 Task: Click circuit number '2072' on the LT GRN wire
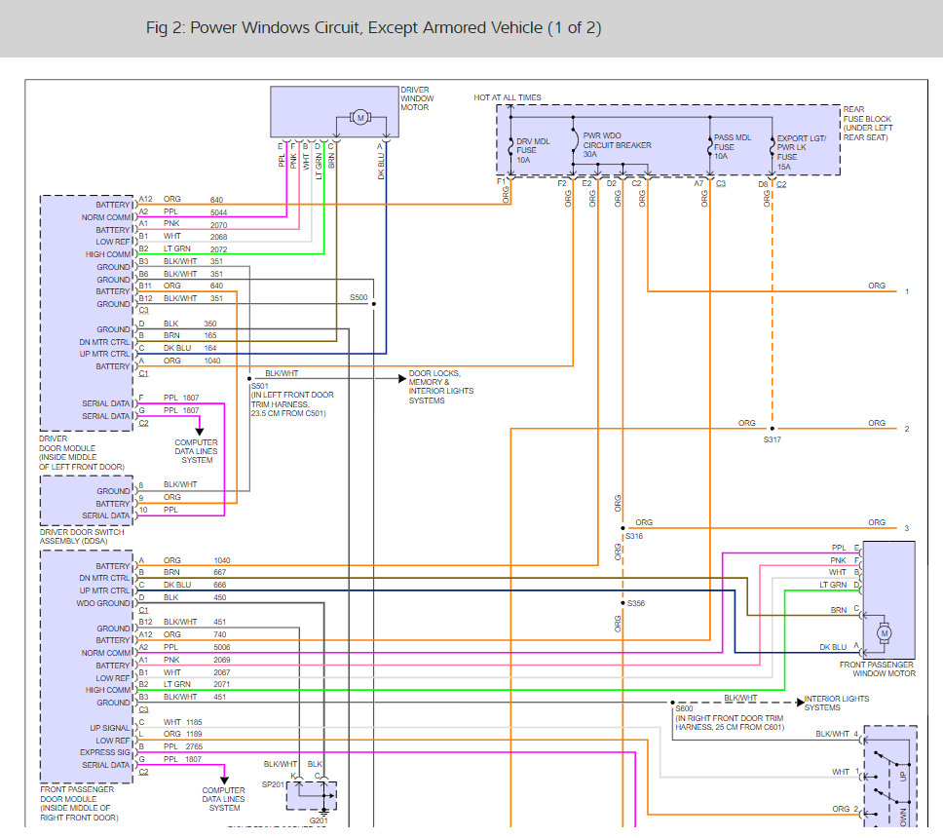tap(219, 249)
